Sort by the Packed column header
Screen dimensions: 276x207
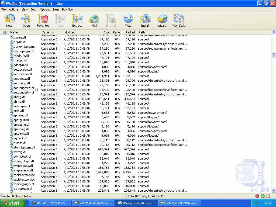pyautogui.click(x=129, y=32)
